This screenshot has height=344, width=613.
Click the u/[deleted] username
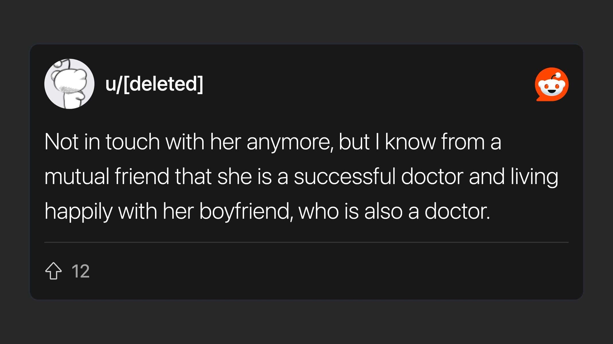pos(154,84)
